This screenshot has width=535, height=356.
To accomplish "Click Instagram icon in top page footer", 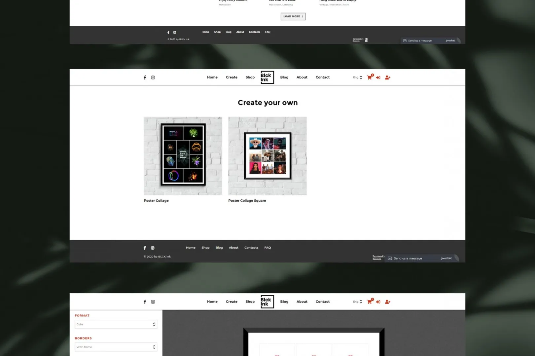I will click(x=175, y=32).
